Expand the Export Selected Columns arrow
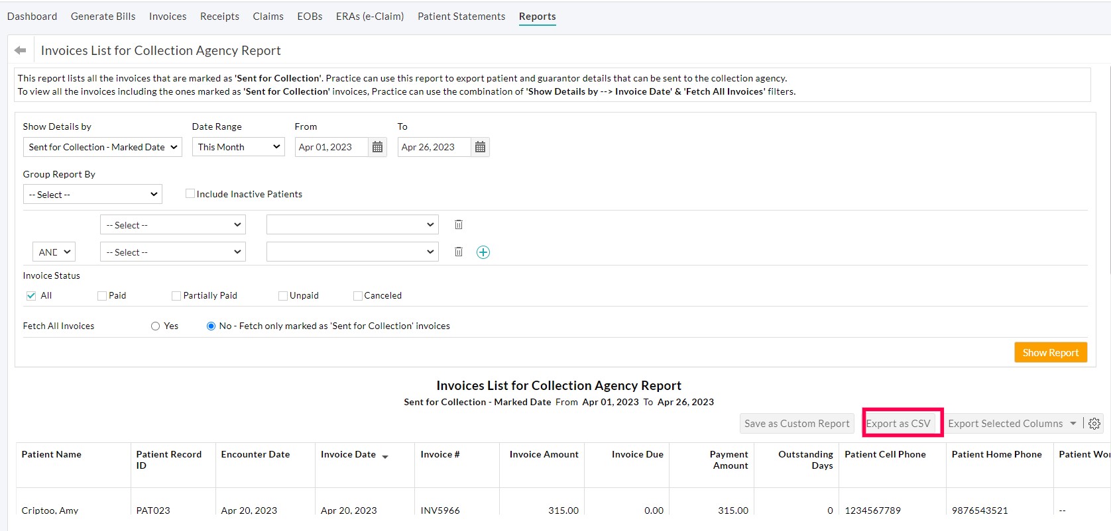 [1073, 423]
